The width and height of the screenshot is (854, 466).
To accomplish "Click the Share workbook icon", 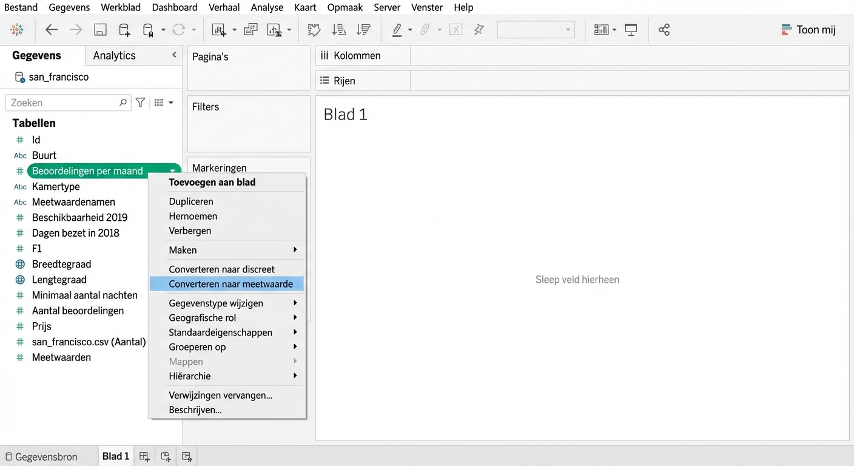I will [664, 30].
